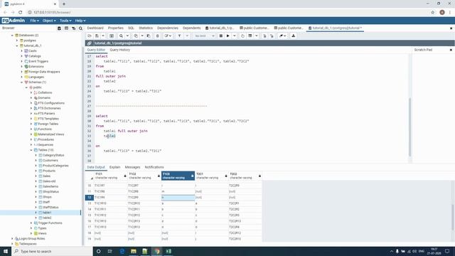Open the Filter options dropdown arrow

pyautogui.click(x=187, y=36)
